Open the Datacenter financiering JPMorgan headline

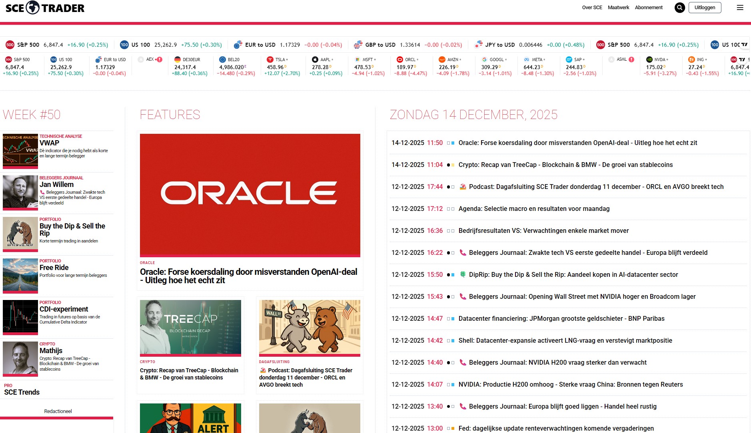561,318
